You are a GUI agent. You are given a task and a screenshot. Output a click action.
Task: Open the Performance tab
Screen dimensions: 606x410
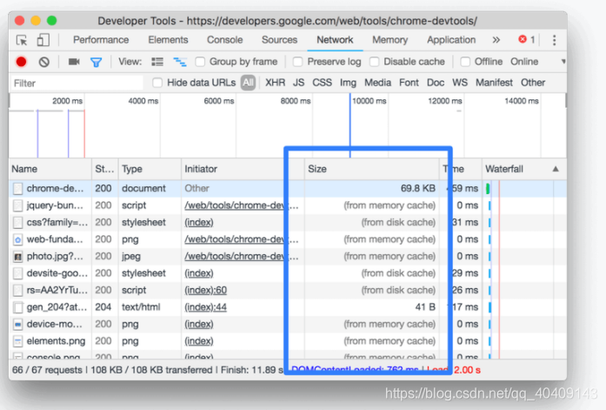[x=101, y=40]
